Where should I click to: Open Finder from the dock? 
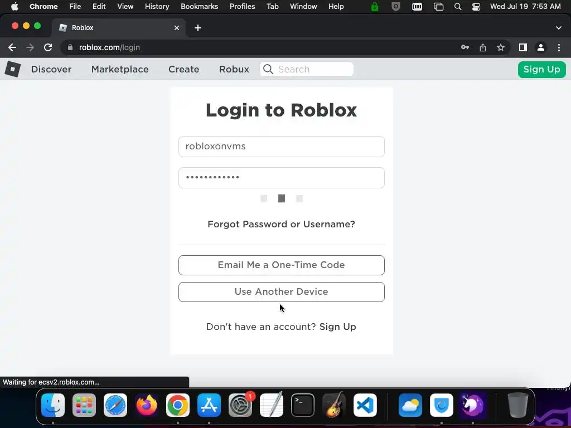tap(53, 405)
